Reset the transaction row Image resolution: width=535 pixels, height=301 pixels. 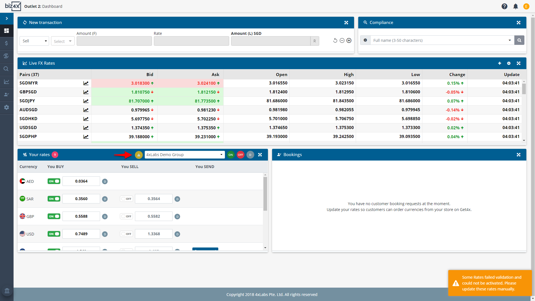335,41
